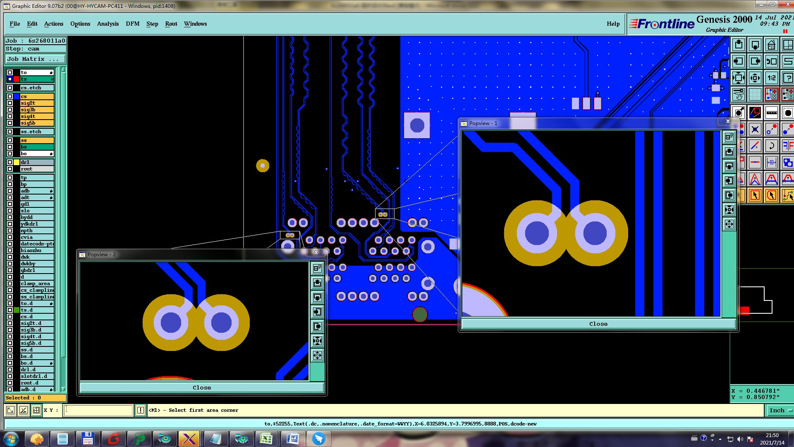
Task: Select the blue X delete feature icon
Action: pos(755,129)
